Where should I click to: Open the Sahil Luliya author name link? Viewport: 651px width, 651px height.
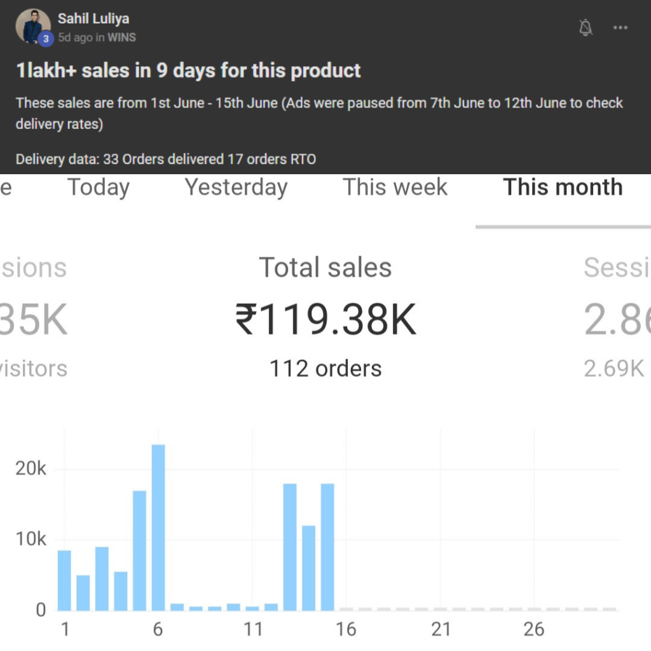tap(93, 18)
